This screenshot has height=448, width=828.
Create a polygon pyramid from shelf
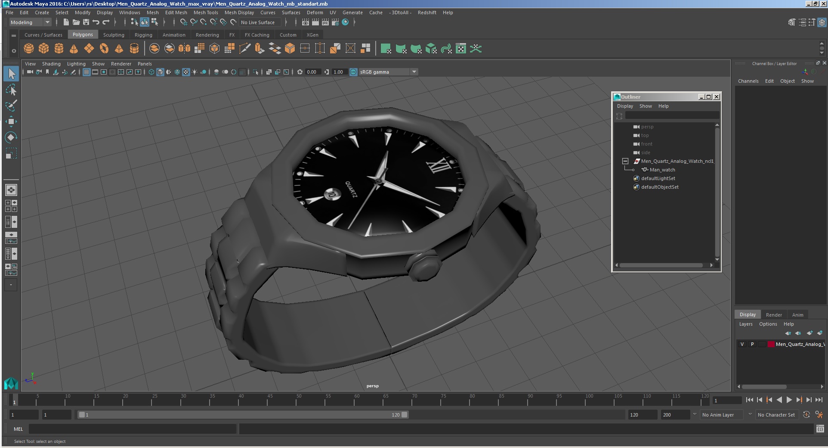pos(119,49)
